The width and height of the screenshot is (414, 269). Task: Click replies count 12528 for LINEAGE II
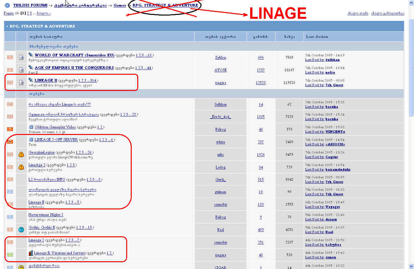[261, 83]
